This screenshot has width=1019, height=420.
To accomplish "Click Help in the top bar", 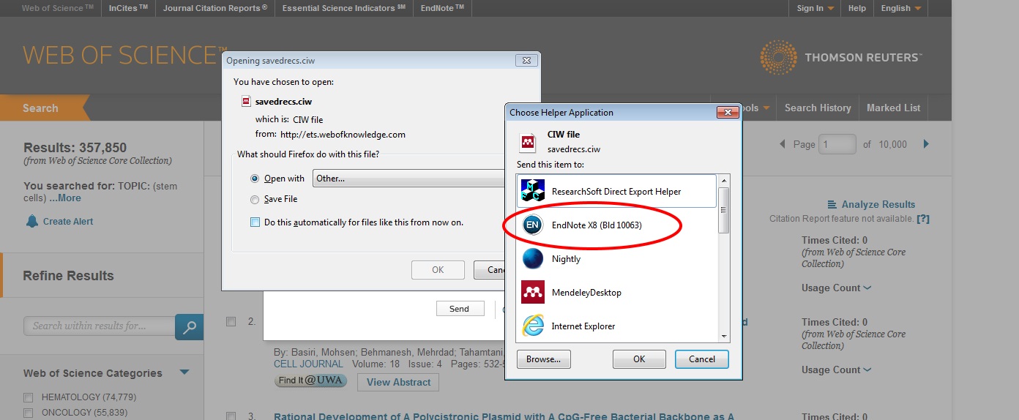I will (x=856, y=8).
